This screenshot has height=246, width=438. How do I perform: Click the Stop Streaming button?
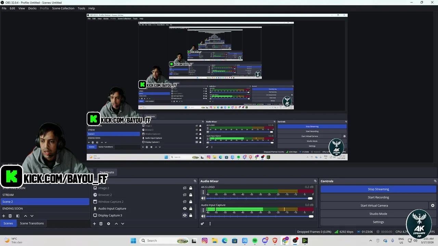tap(378, 189)
